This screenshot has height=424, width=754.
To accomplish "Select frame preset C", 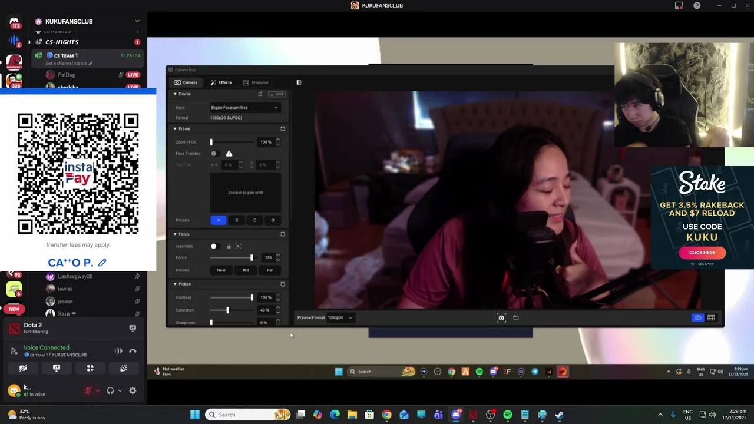I will 254,220.
